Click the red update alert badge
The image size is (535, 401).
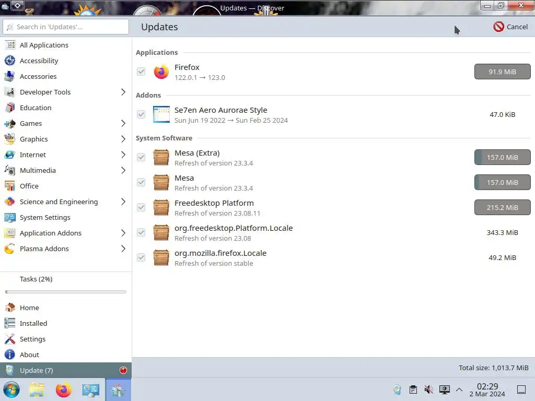pyautogui.click(x=123, y=370)
